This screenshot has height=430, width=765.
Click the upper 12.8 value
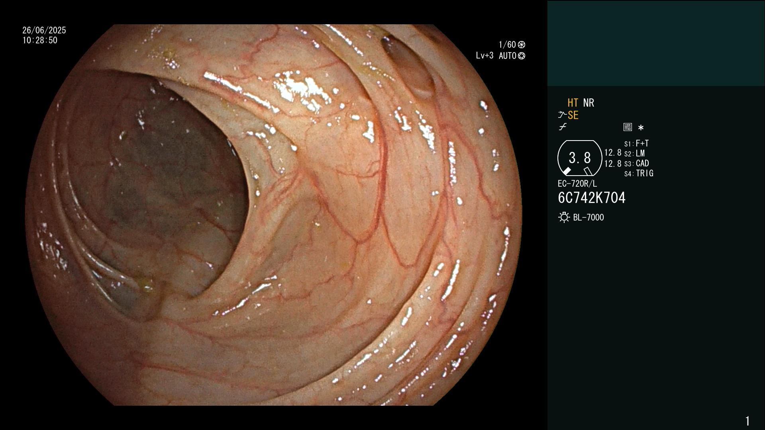pos(613,152)
